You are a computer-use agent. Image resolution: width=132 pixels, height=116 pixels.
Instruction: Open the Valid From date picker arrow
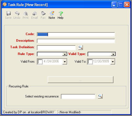click(x=65, y=62)
